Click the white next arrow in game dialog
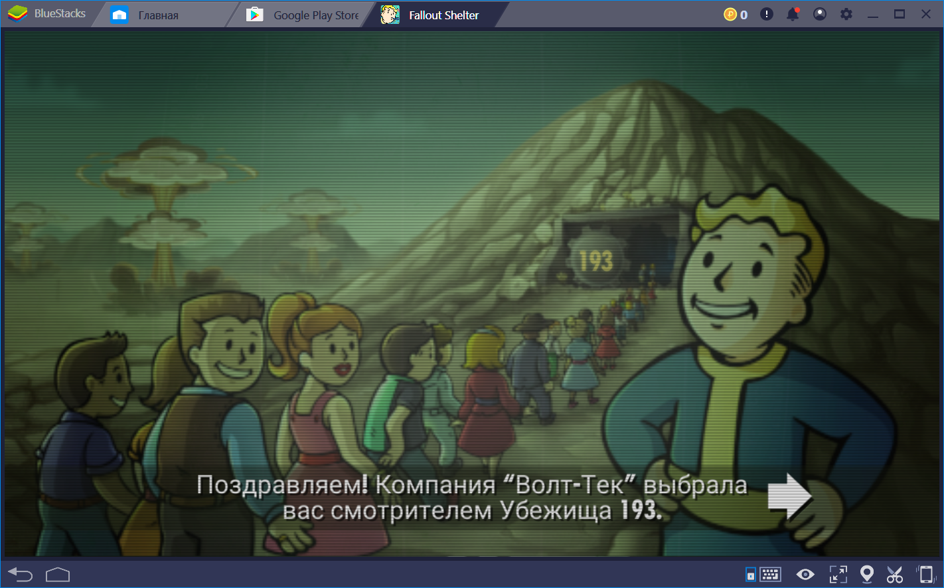Image resolution: width=944 pixels, height=588 pixels. click(789, 496)
